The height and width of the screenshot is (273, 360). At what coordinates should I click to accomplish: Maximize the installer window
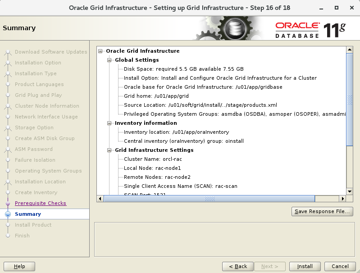[x=337, y=8]
